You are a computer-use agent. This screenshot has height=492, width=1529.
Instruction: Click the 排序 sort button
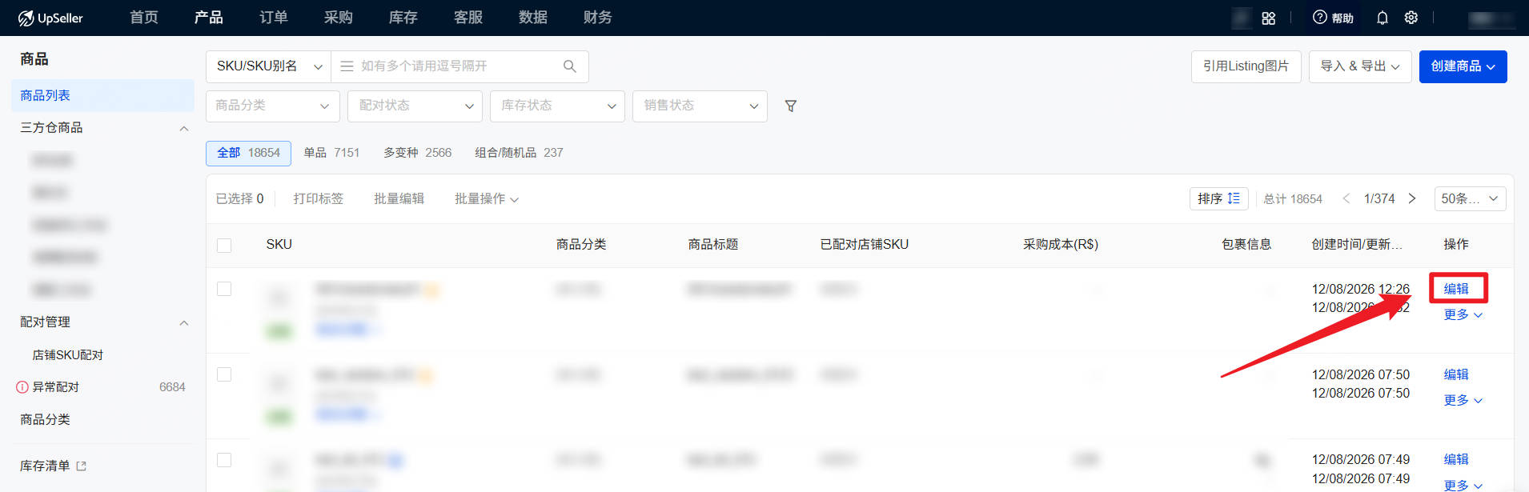click(x=1218, y=198)
